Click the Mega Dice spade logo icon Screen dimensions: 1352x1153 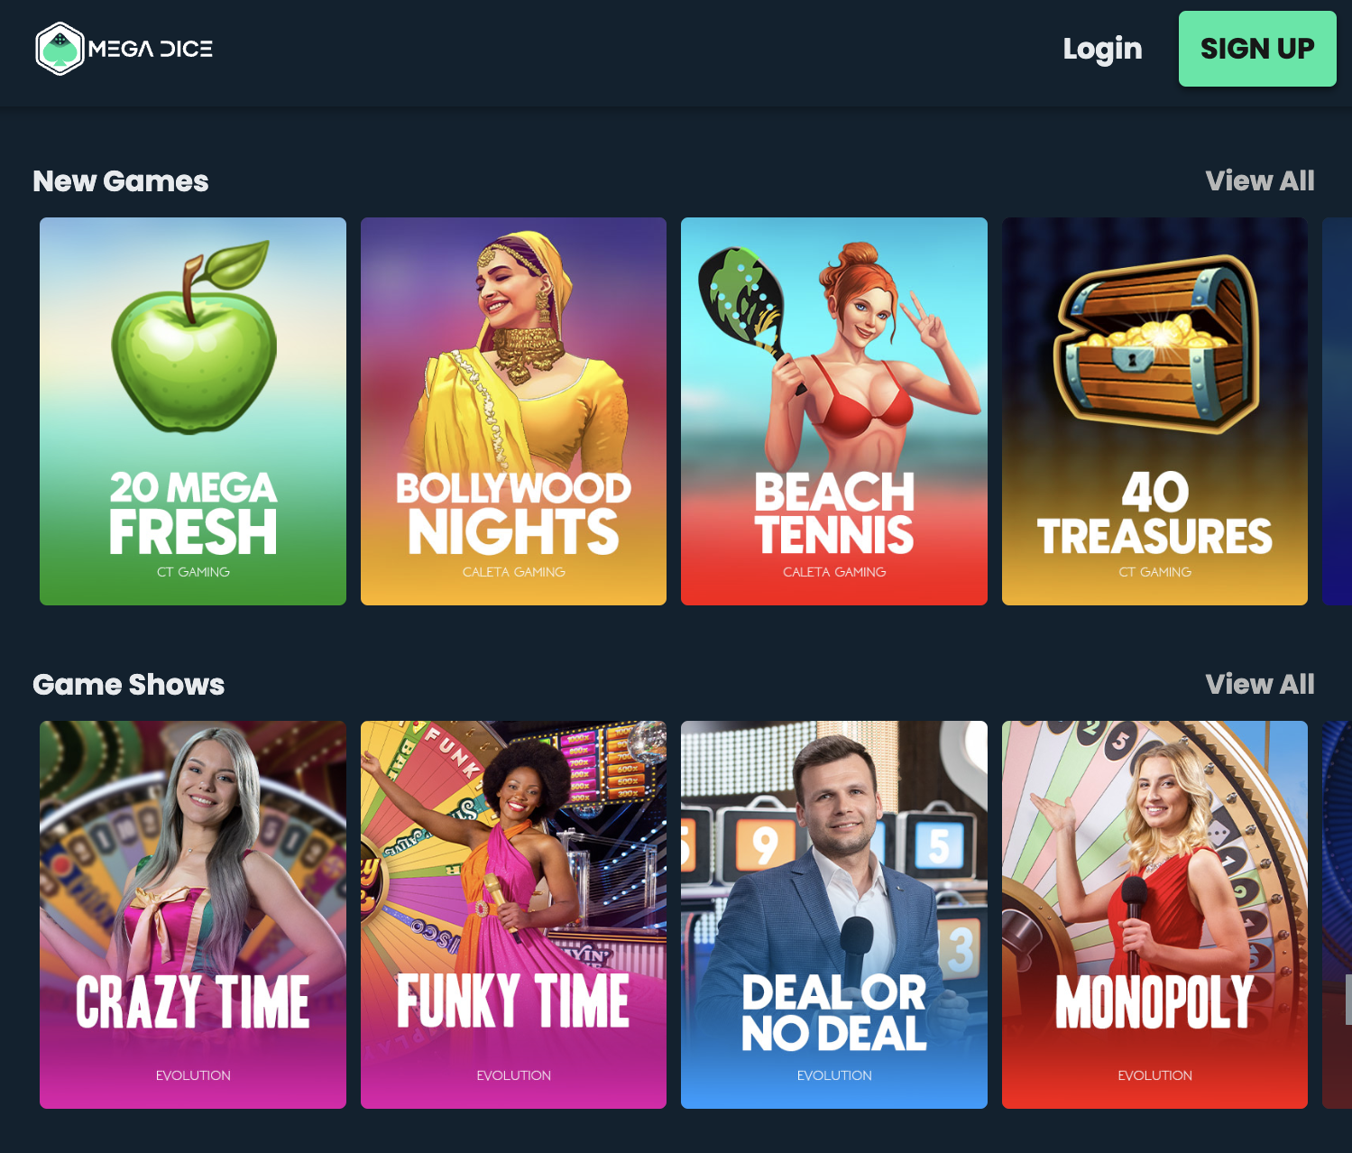coord(60,49)
